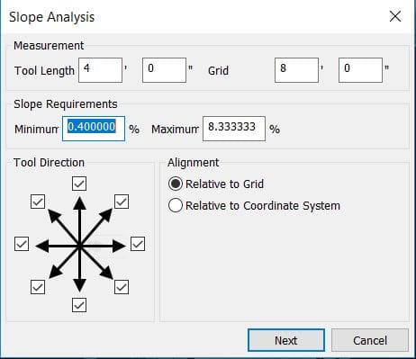Toggle the up-left diagonal direction checkbox
416x359 pixels.
pyautogui.click(x=38, y=202)
